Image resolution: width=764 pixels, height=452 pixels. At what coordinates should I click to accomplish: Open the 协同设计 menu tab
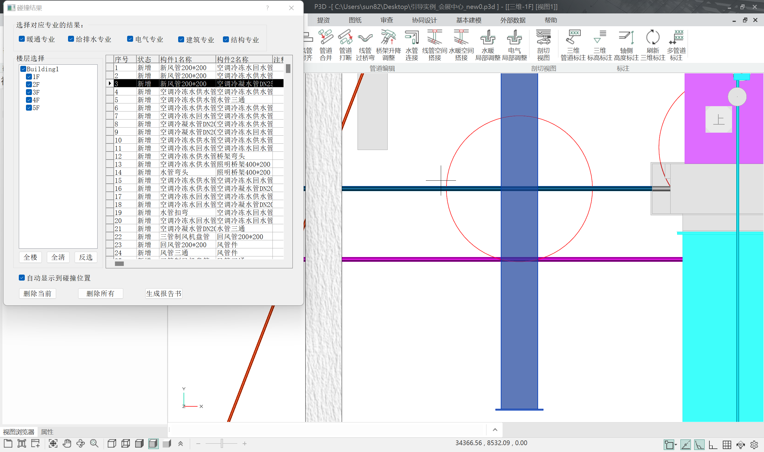pyautogui.click(x=424, y=20)
